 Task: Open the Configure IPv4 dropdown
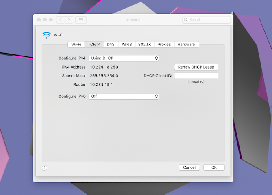pos(124,58)
